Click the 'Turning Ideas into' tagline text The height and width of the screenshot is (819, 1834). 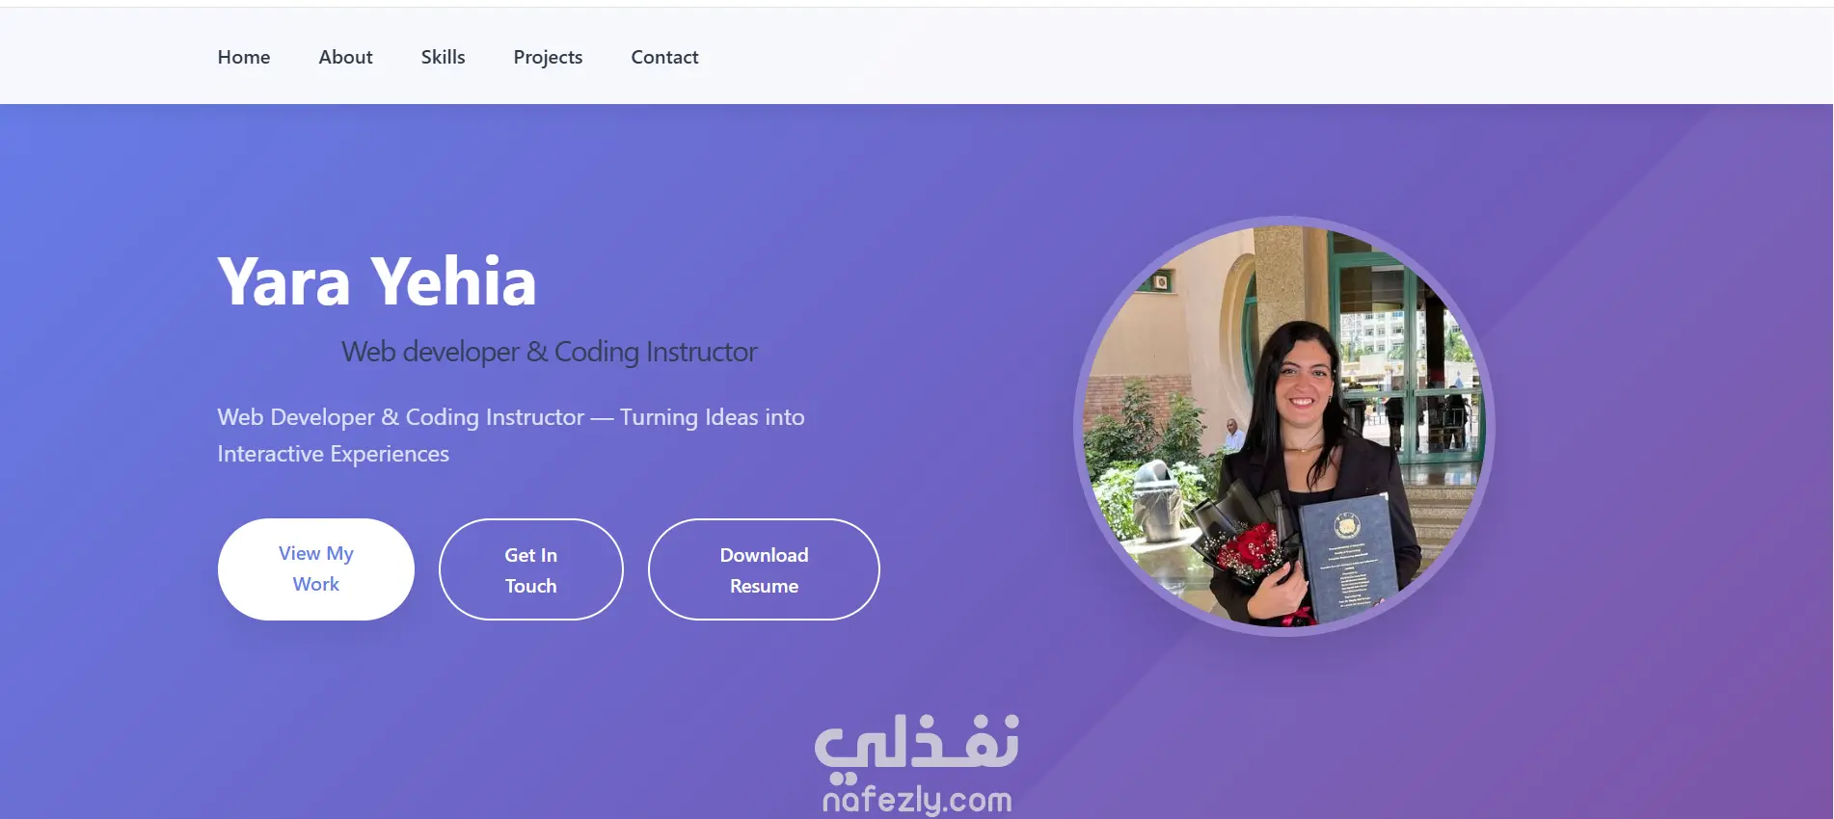pos(712,417)
